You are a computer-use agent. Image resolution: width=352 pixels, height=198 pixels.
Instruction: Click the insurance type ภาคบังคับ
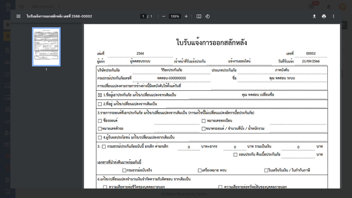coord(282,70)
